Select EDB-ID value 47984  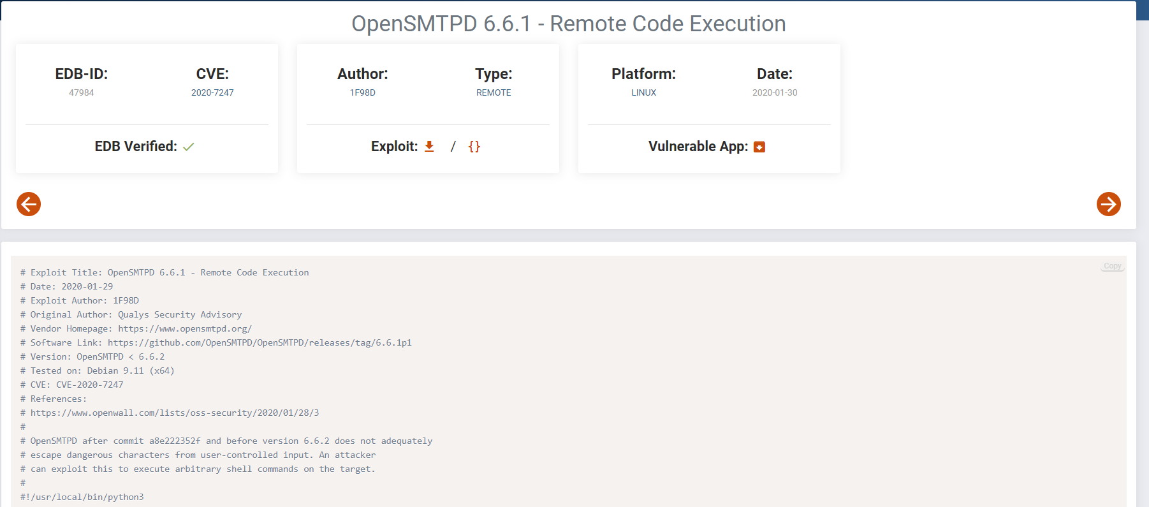(x=82, y=92)
